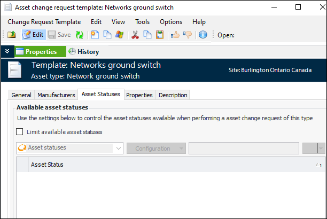Click the scissors cut icon
This screenshot has height=219, width=327.
pyautogui.click(x=135, y=35)
